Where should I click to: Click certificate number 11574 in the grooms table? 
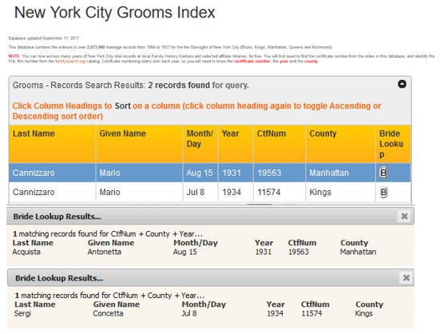[x=269, y=193]
